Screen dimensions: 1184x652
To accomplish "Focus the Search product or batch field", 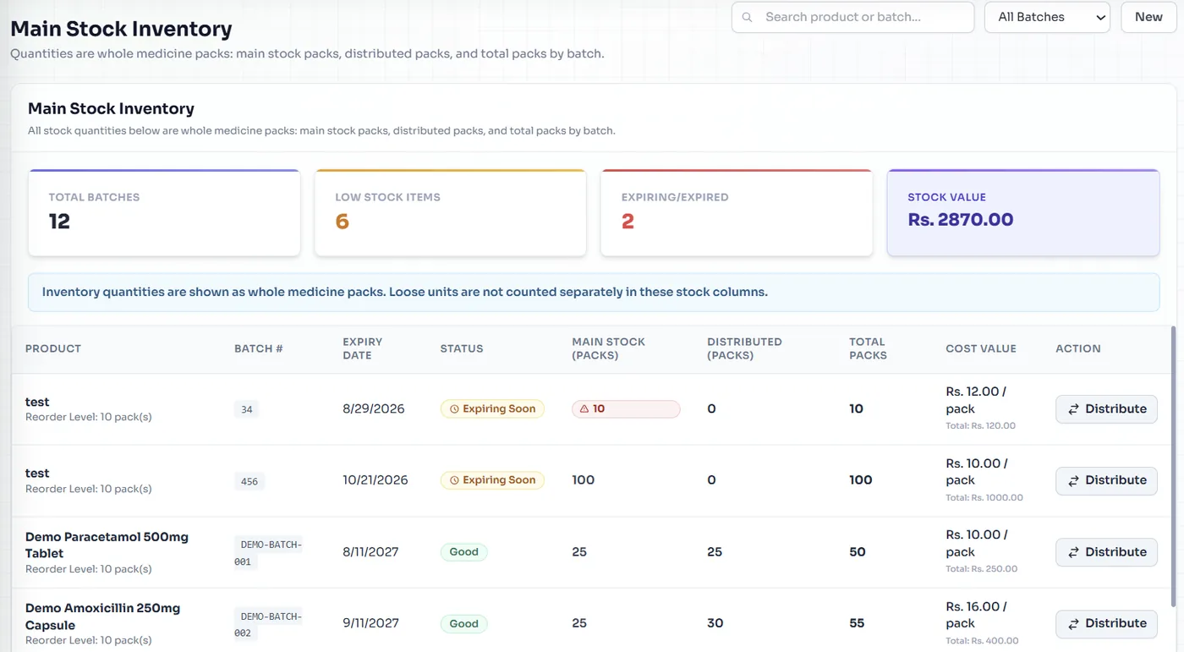I will coord(852,17).
